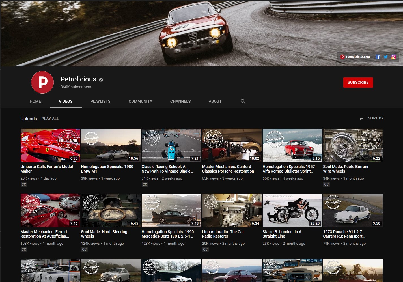403x282 pixels.
Task: Click title Homologation Specials: 1957 Alfa Romeo Giulietta
Action: coord(288,169)
